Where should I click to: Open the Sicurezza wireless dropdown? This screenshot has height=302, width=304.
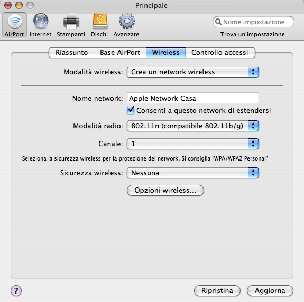coord(193,173)
